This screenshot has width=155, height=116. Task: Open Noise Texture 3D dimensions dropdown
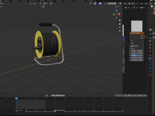coord(137,41)
